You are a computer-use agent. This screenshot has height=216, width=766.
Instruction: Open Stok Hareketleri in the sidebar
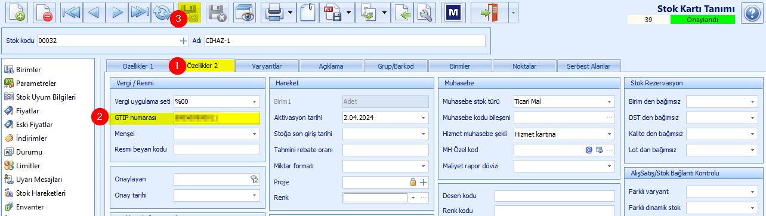[x=41, y=193]
